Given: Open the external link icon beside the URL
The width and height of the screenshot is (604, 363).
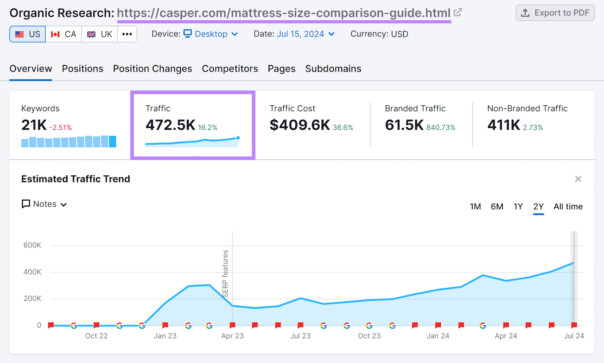Looking at the screenshot, I should (x=458, y=12).
